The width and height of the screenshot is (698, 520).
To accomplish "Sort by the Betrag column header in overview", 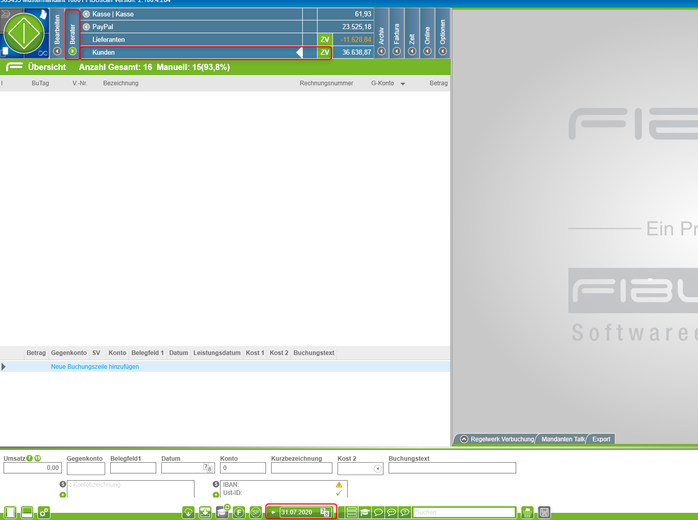I will coord(439,83).
